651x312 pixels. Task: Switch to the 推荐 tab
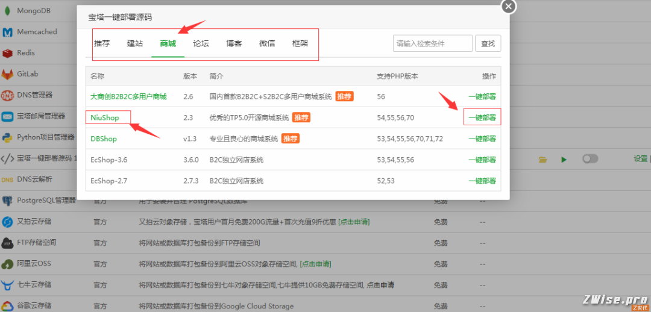(x=102, y=43)
